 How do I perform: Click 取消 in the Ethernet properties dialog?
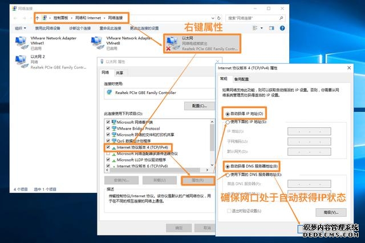coord(206,228)
